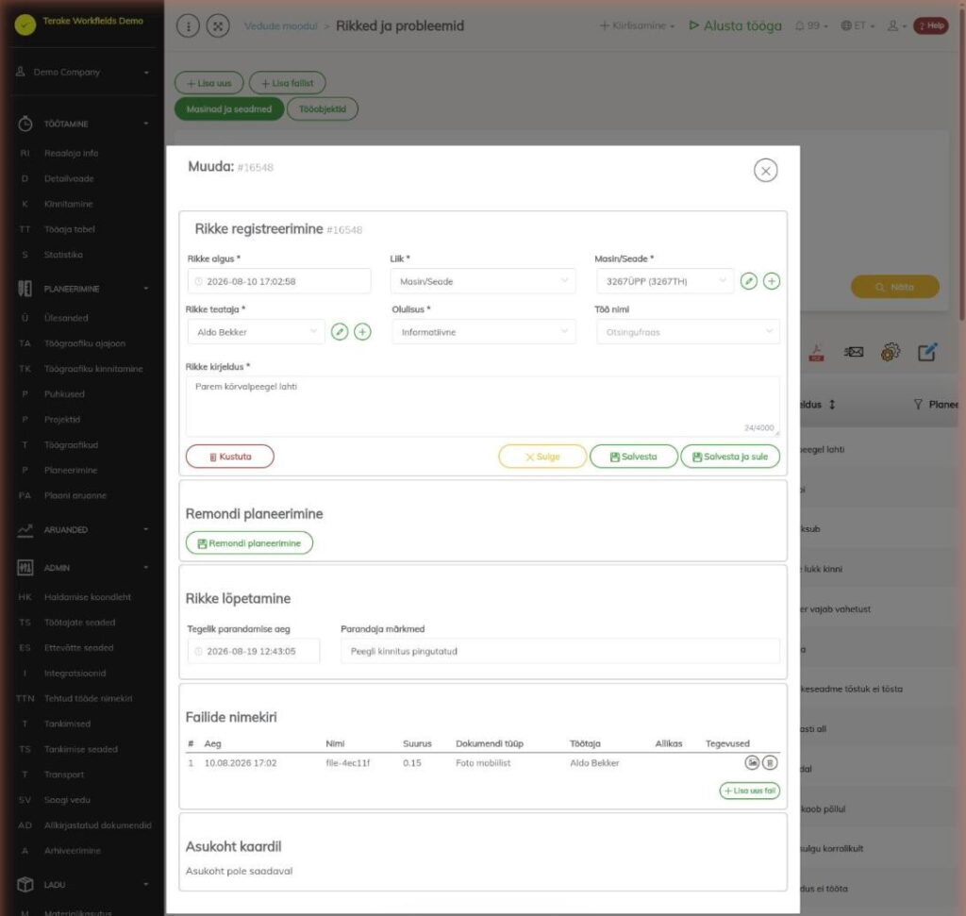Open the Töö nimi search dropdown
Image resolution: width=966 pixels, height=916 pixels.
[x=688, y=332]
